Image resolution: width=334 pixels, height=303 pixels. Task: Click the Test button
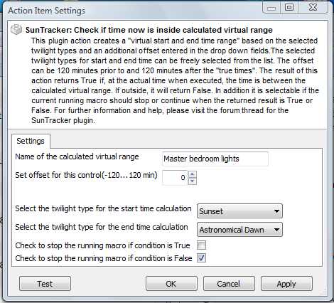pyautogui.click(x=45, y=284)
